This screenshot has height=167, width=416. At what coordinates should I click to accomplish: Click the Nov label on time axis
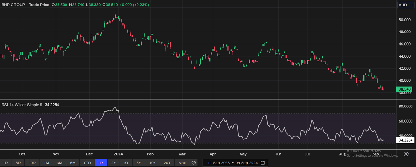(x=56, y=154)
